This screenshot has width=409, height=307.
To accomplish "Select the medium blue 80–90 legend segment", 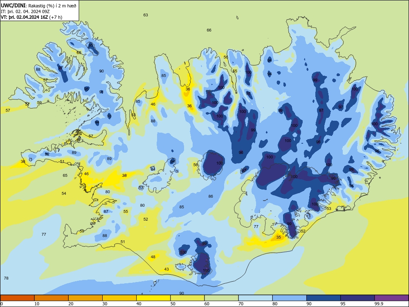I will [x=290, y=298].
